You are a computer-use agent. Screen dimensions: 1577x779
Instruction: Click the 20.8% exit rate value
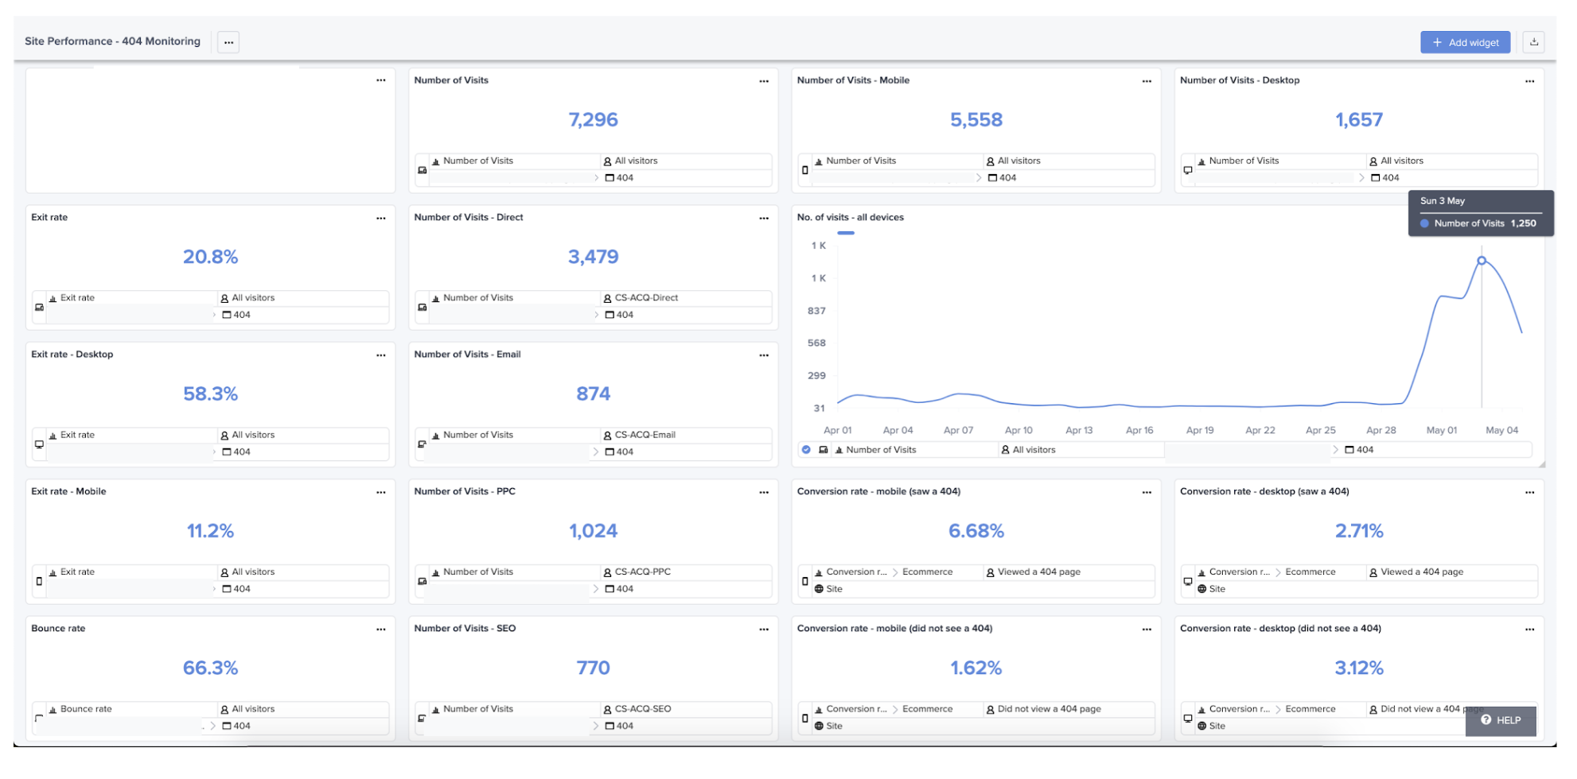tap(211, 257)
